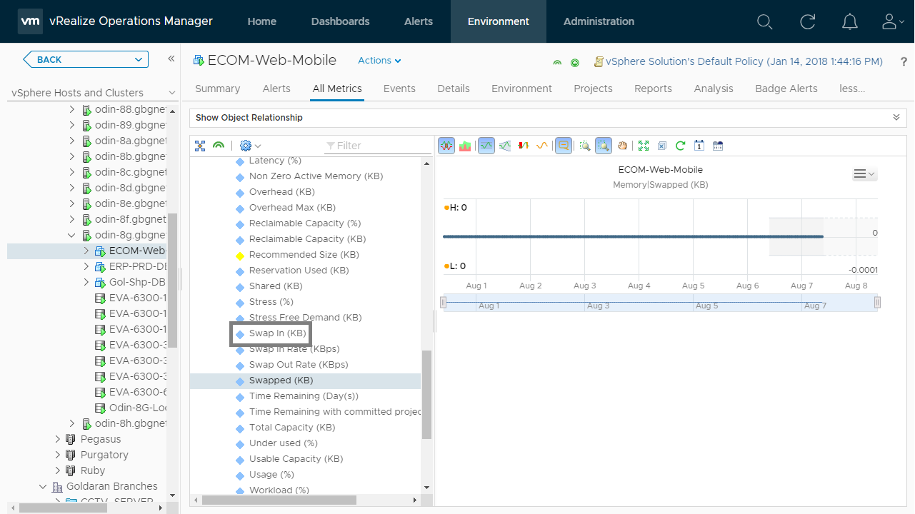Collapse the Goldaran Branches node

pyautogui.click(x=43, y=486)
